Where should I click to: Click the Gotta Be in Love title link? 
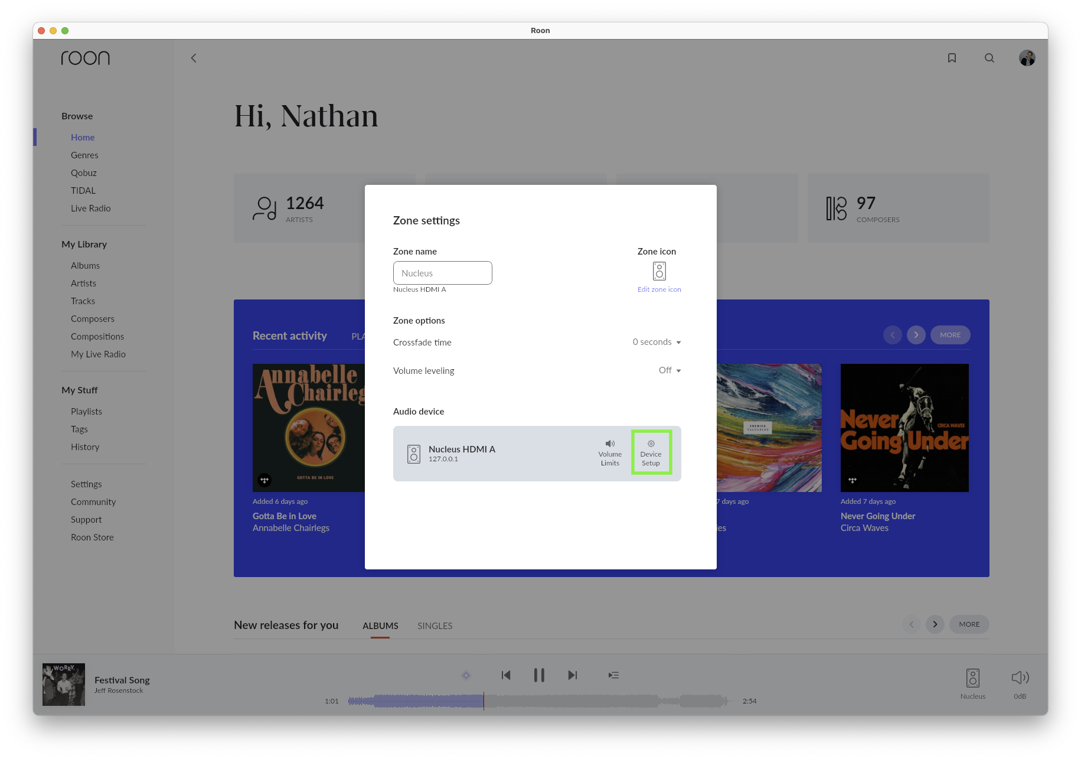(285, 516)
